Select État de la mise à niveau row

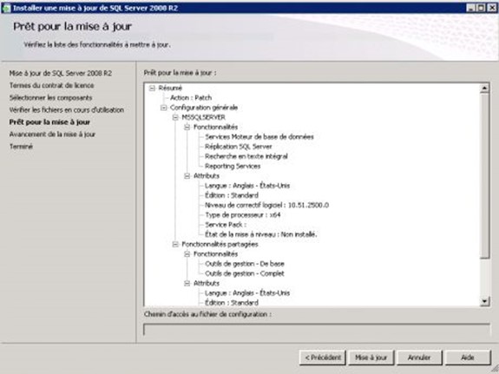261,234
